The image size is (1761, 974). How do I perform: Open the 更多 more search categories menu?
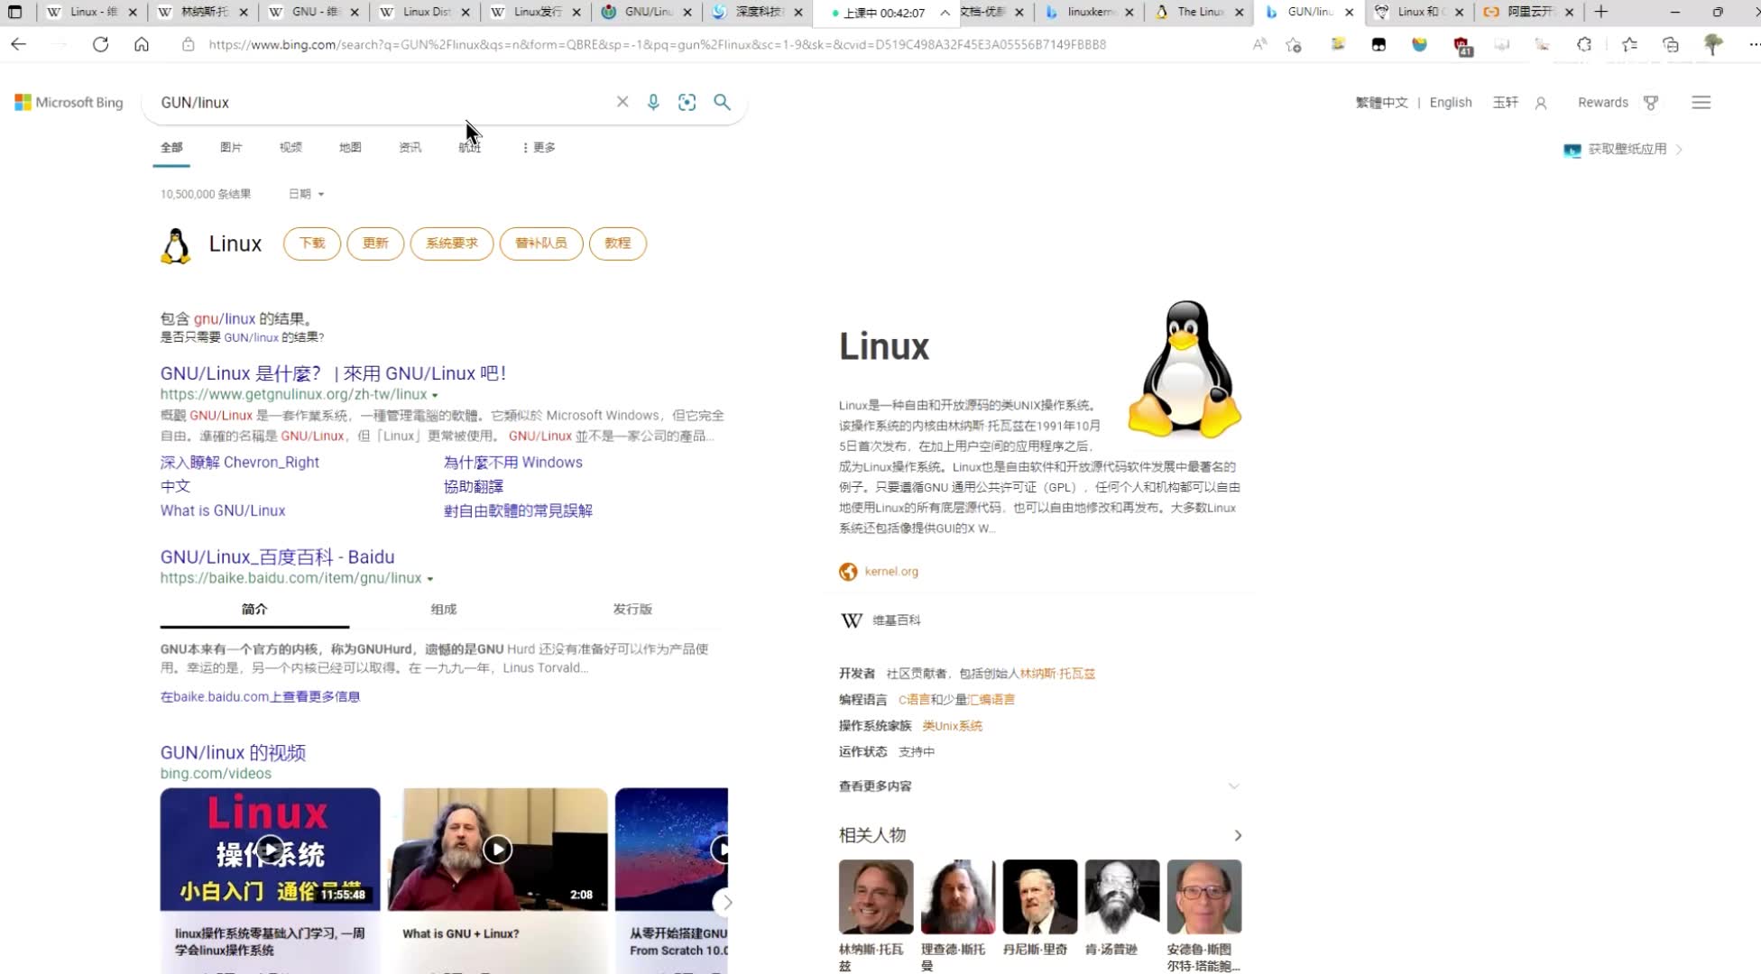[x=539, y=147]
